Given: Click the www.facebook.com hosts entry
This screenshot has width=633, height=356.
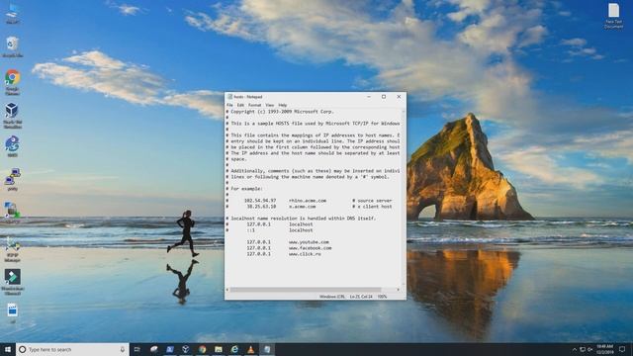Looking at the screenshot, I should [310, 248].
